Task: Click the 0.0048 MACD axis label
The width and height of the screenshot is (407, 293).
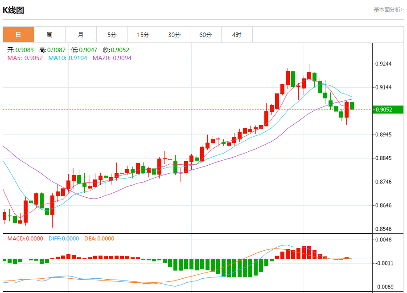Action: 384,240
